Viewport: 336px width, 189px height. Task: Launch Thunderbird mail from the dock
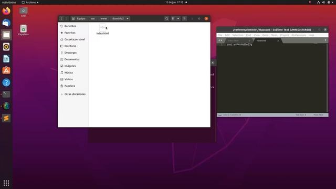6,23
